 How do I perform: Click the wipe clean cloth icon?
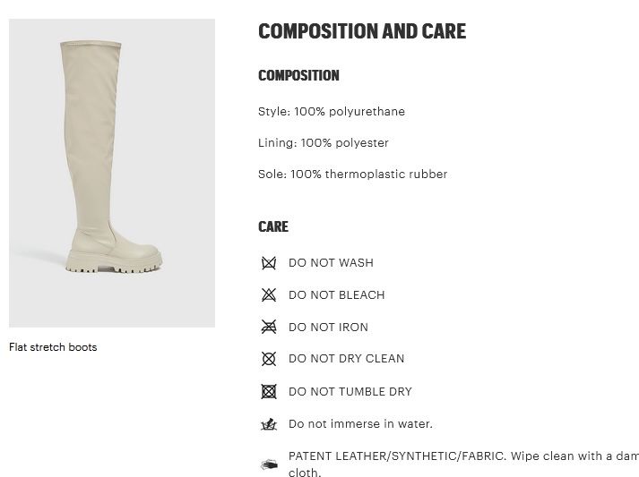[268, 464]
